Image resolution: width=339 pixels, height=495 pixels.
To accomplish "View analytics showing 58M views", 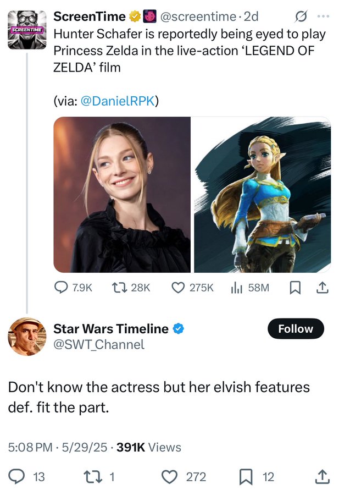I will [250, 288].
